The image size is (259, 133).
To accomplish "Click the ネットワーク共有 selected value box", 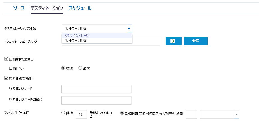I will click(94, 29).
